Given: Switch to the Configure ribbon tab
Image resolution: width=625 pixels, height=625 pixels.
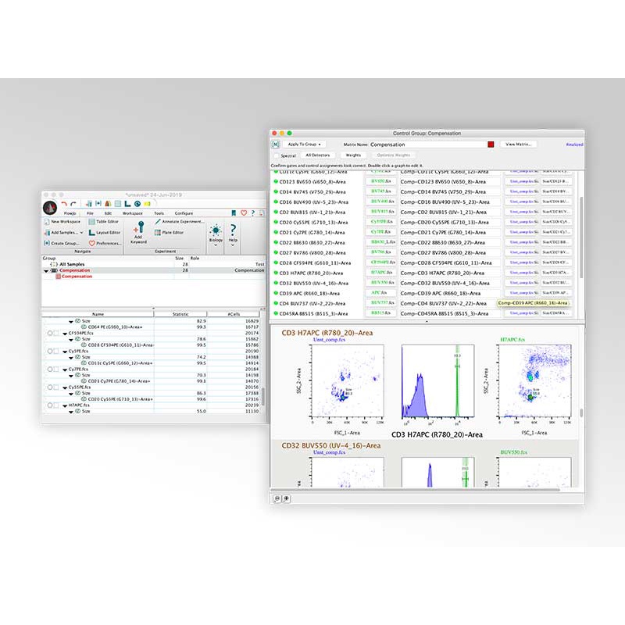Looking at the screenshot, I should [184, 213].
